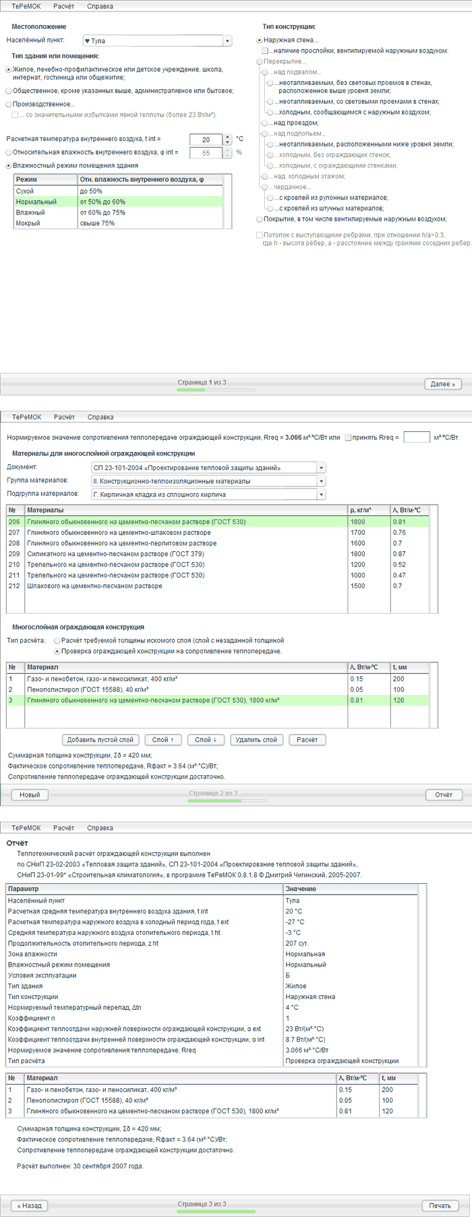Toggle the Потолок с выступающими ребрами checkbox
The image size is (472, 1217).
(x=260, y=235)
